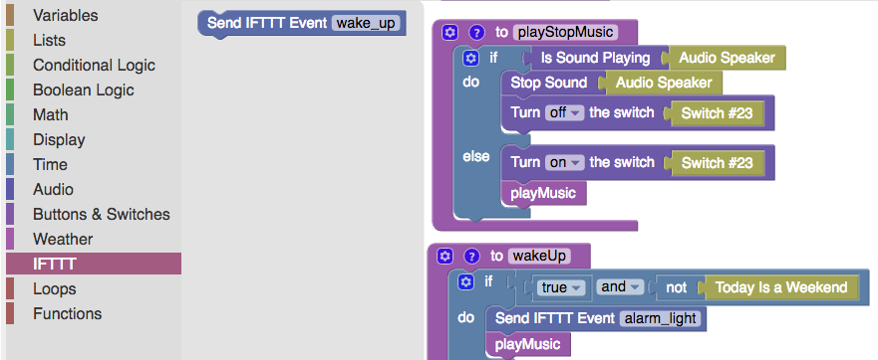Viewport: 878px width, 360px height.
Task: Open help icon of wakeUp function
Action: (471, 256)
